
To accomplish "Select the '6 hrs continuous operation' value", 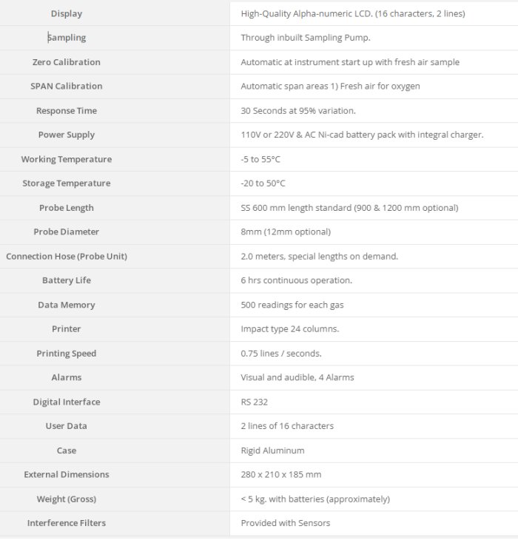I will tap(296, 280).
